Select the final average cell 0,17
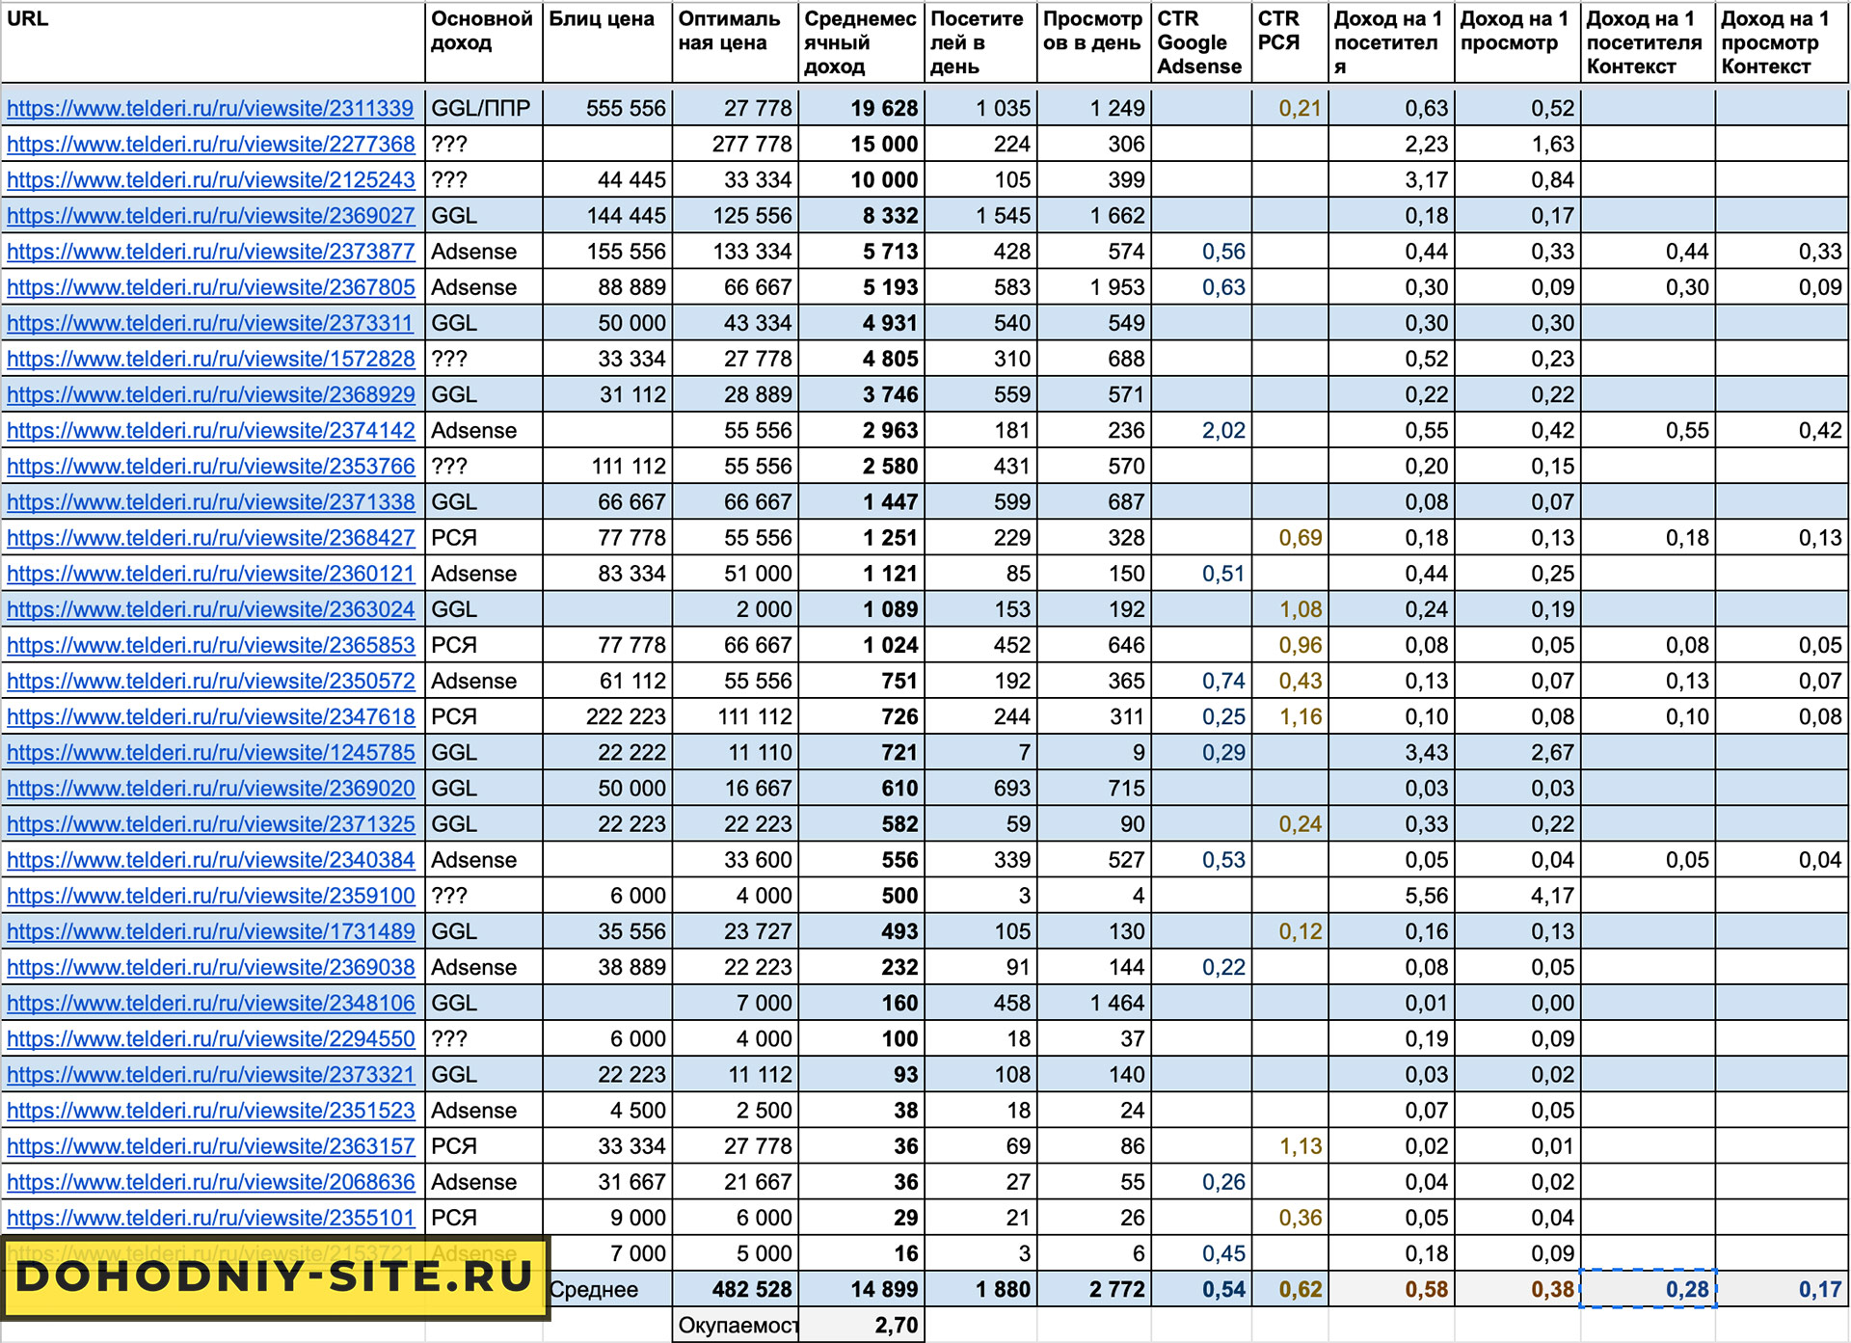The image size is (1851, 1343). pos(1782,1289)
